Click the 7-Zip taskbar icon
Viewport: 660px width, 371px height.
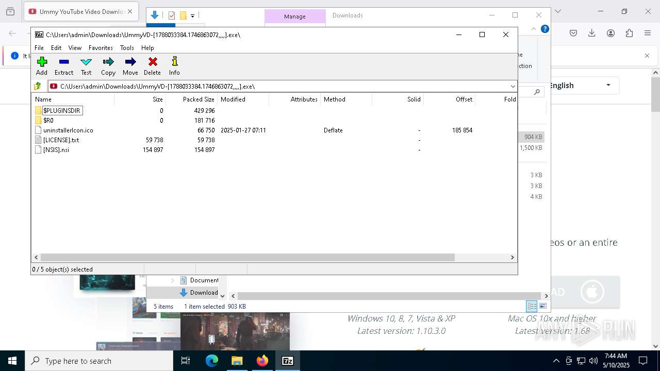point(287,361)
